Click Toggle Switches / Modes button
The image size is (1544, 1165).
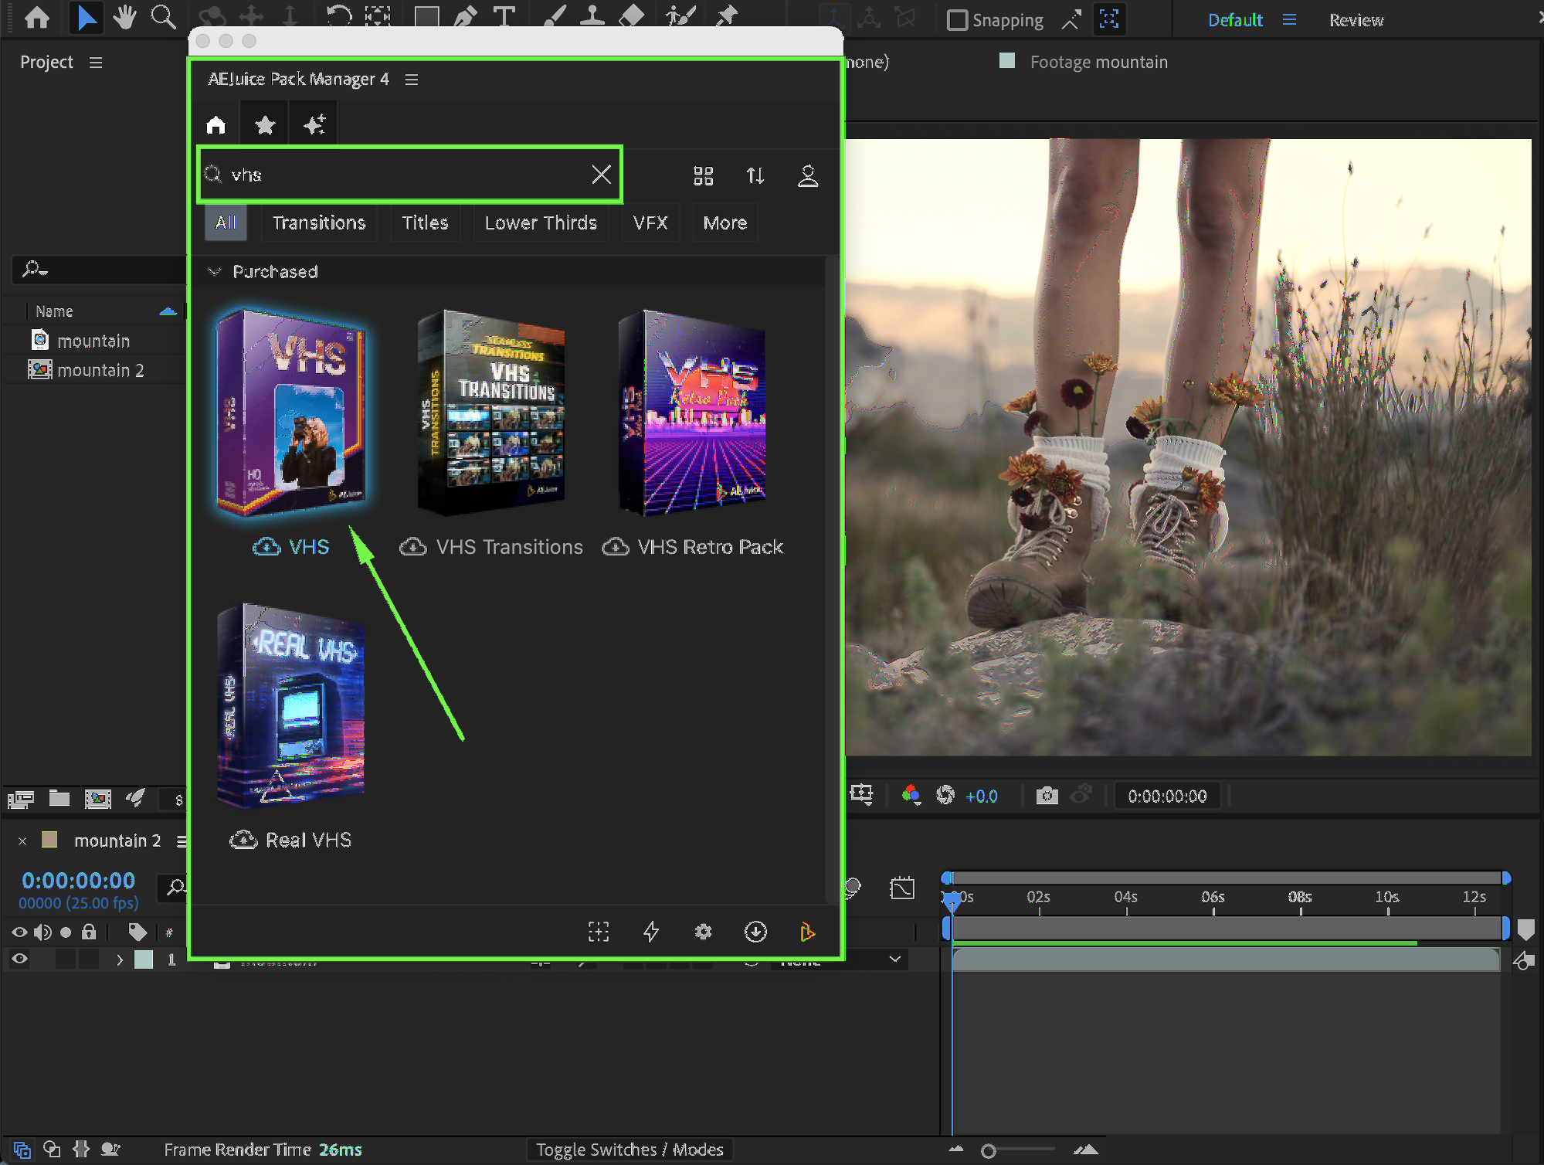(629, 1150)
